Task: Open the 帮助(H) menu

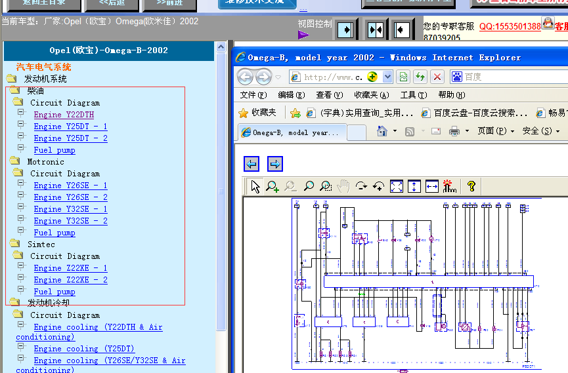Action: [x=451, y=95]
